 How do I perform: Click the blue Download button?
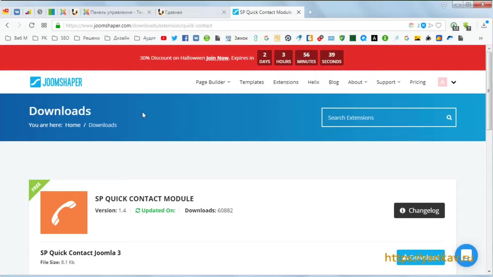[x=421, y=257]
